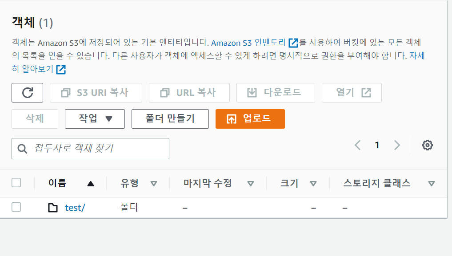Screen dimensions: 452x256
Task: Click the external link icon next to 열기
Action: click(365, 92)
